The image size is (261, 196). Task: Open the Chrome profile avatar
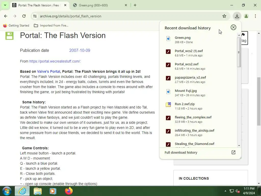coord(246,16)
